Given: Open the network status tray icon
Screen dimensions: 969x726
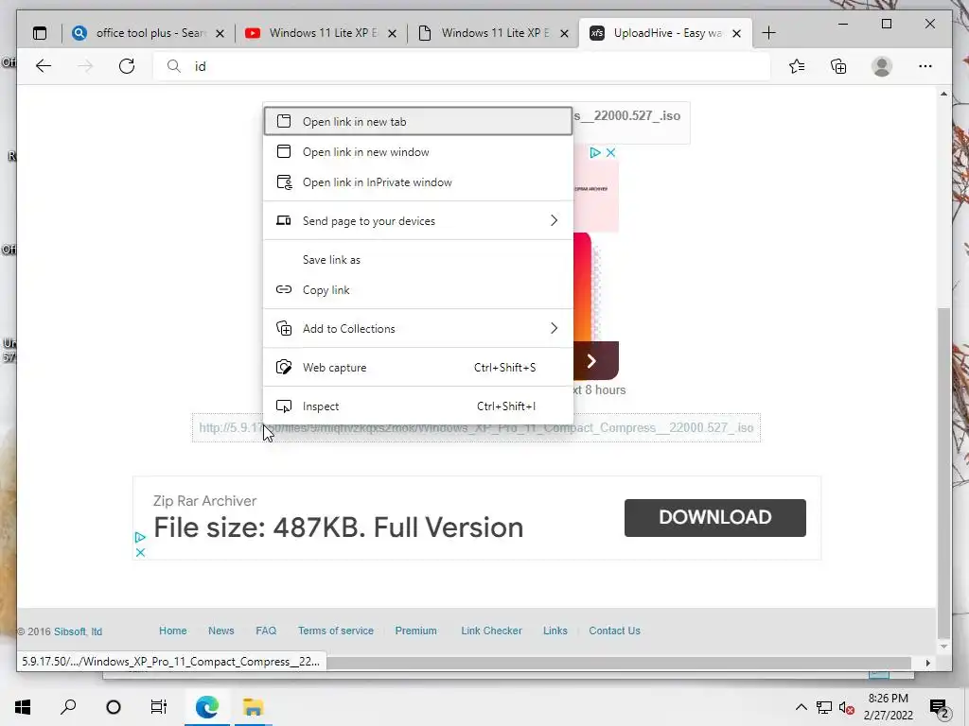Looking at the screenshot, I should coord(824,707).
